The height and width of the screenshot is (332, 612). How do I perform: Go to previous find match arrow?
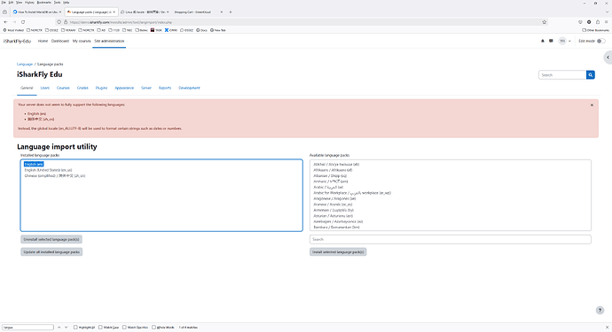click(59, 328)
